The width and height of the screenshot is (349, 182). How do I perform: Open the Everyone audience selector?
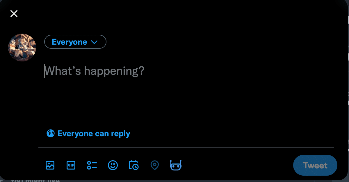pyautogui.click(x=75, y=42)
